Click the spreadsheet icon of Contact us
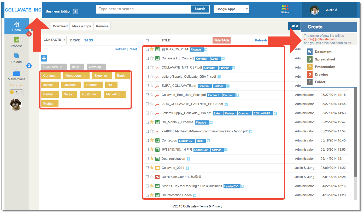364x215 pixels. (157, 140)
